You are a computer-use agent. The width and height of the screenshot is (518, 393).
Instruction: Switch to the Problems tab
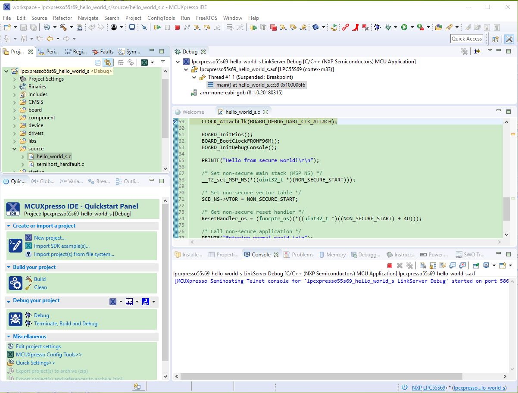302,255
